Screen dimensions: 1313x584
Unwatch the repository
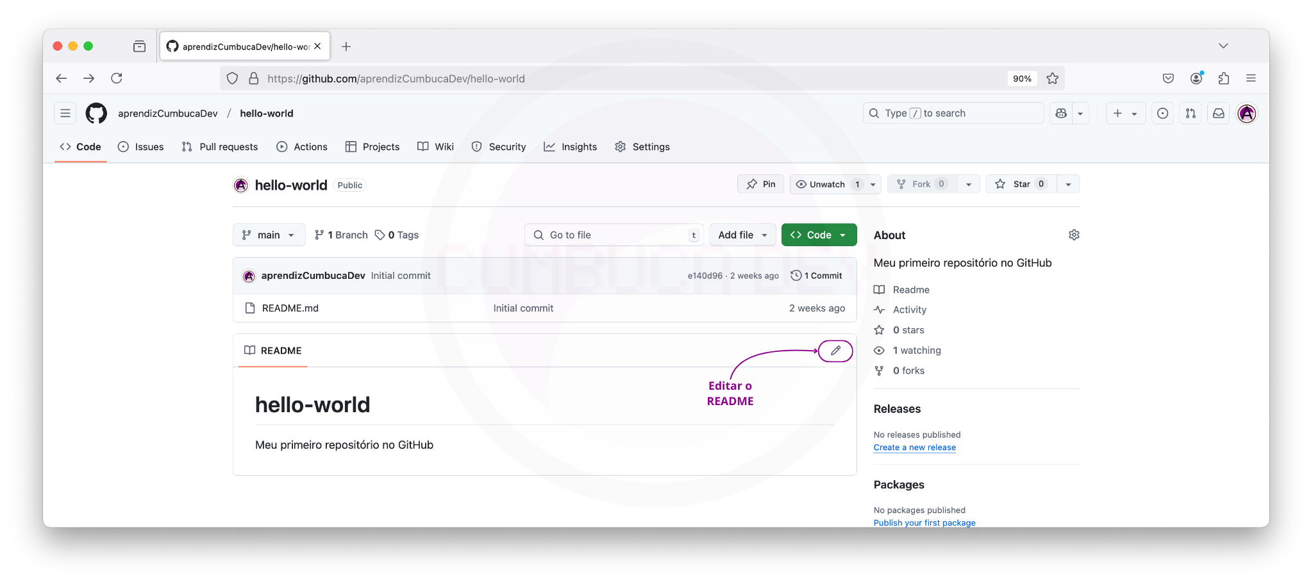[x=828, y=184]
